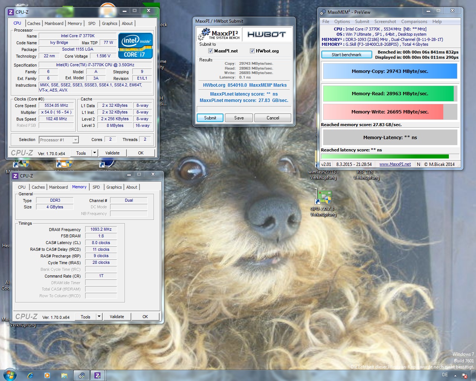Image resolution: width=476 pixels, height=381 pixels.
Task: Click the CPU-Z logo icon in top window title bar
Action: [x=11, y=12]
